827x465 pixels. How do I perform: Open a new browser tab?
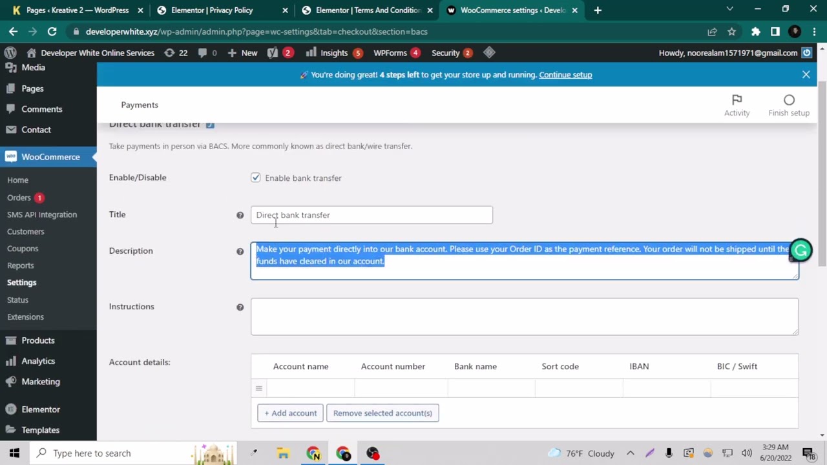click(598, 10)
